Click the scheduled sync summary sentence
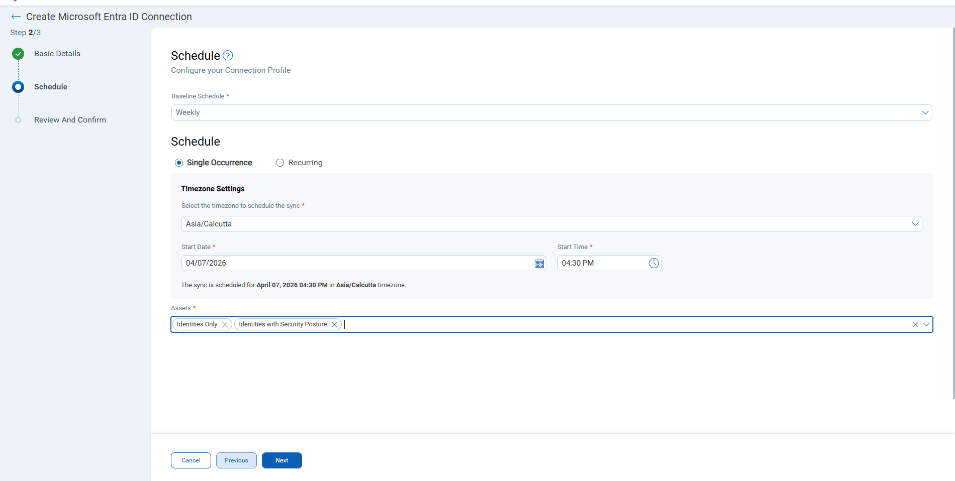Viewport: 955px width, 481px height. [x=294, y=285]
